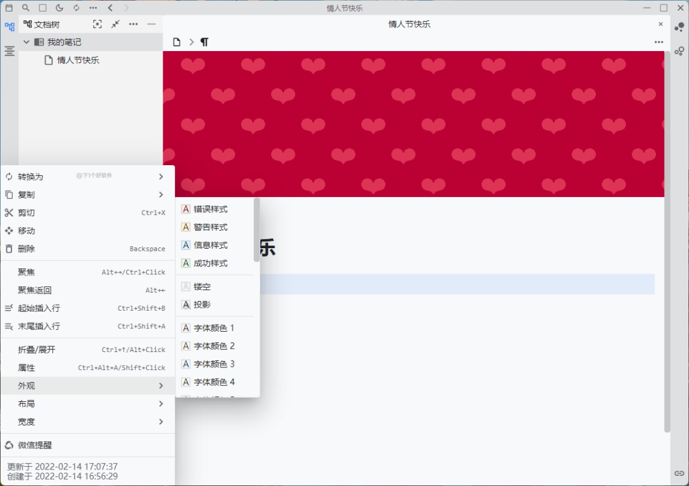This screenshot has height=486, width=689.
Task: Apply 信息样式 appearance
Action: click(x=214, y=245)
